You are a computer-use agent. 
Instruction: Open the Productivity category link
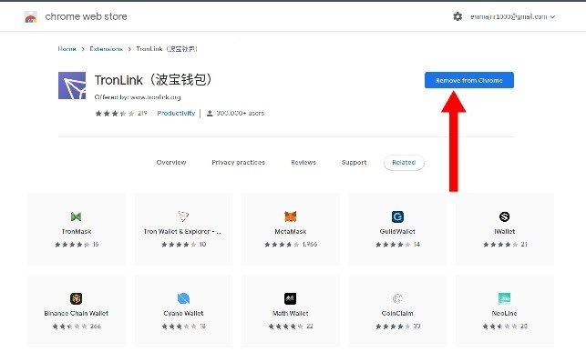pos(176,114)
